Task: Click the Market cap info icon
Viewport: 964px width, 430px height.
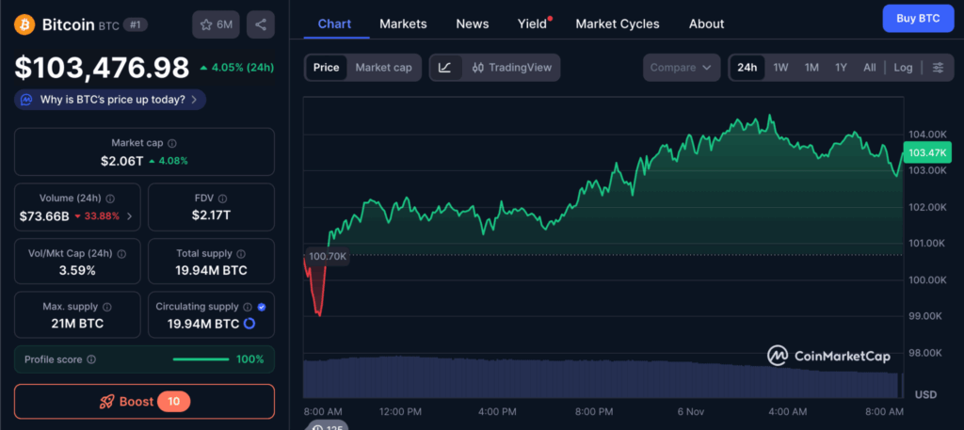Action: [171, 143]
